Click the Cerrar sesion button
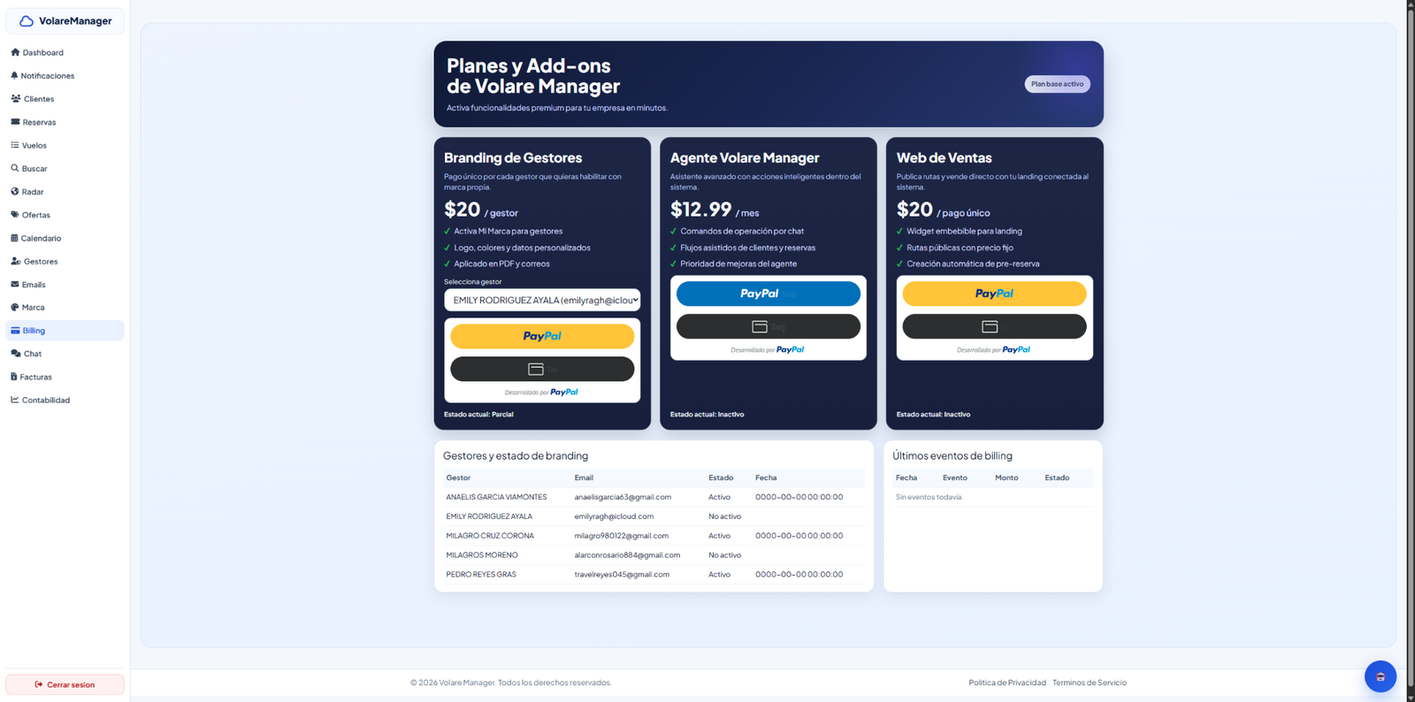The height and width of the screenshot is (702, 1415). tap(65, 684)
